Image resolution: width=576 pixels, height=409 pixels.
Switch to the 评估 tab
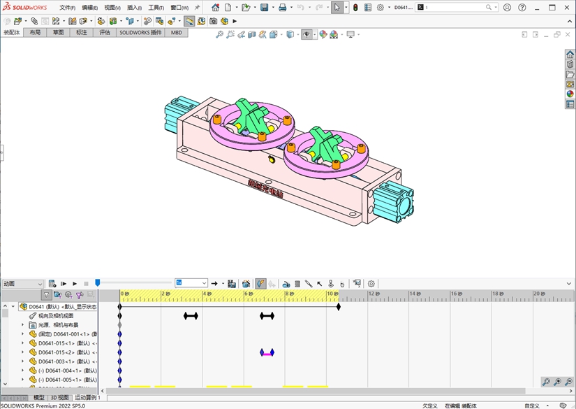[x=104, y=33]
